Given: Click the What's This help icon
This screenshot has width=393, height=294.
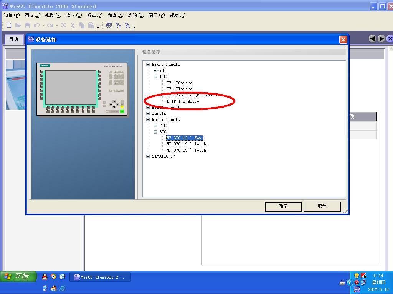Looking at the screenshot, I should coord(118,25).
